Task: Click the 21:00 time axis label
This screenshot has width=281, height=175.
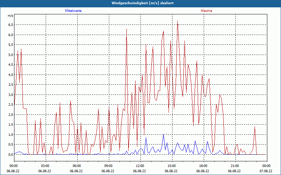Action: point(235,166)
